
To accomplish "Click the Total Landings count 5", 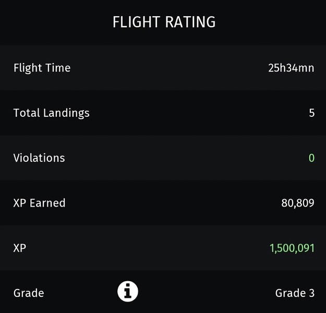I will pos(311,113).
